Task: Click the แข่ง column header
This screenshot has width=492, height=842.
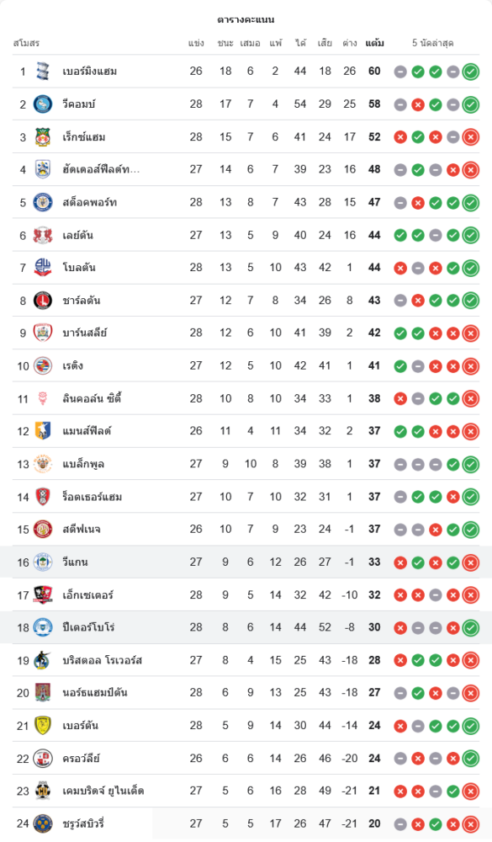Action: 196,43
